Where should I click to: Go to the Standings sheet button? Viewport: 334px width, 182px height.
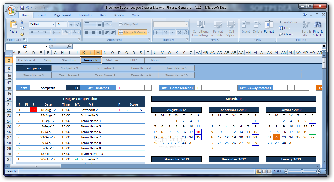point(69,60)
